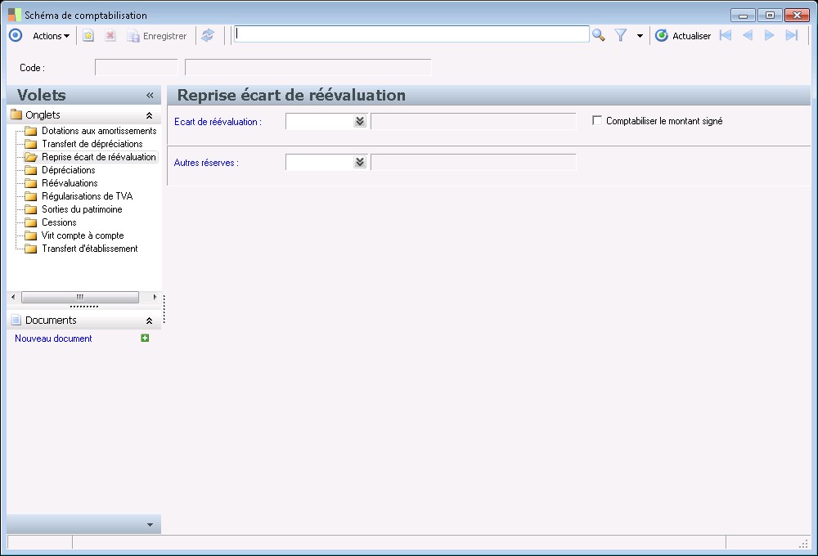
Task: Click the Transfert d'établissement folder icon
Action: click(x=31, y=249)
